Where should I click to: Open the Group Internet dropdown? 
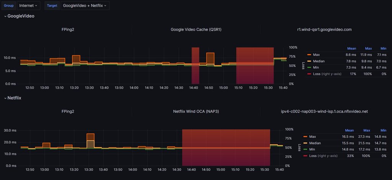click(28, 5)
